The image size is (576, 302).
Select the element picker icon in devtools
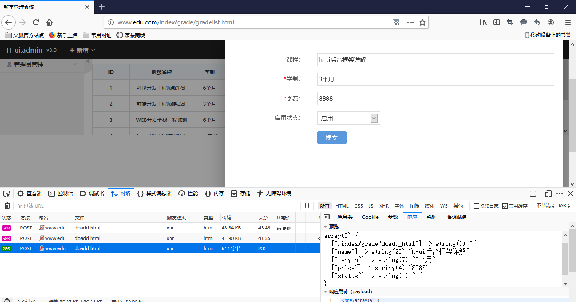click(6, 193)
